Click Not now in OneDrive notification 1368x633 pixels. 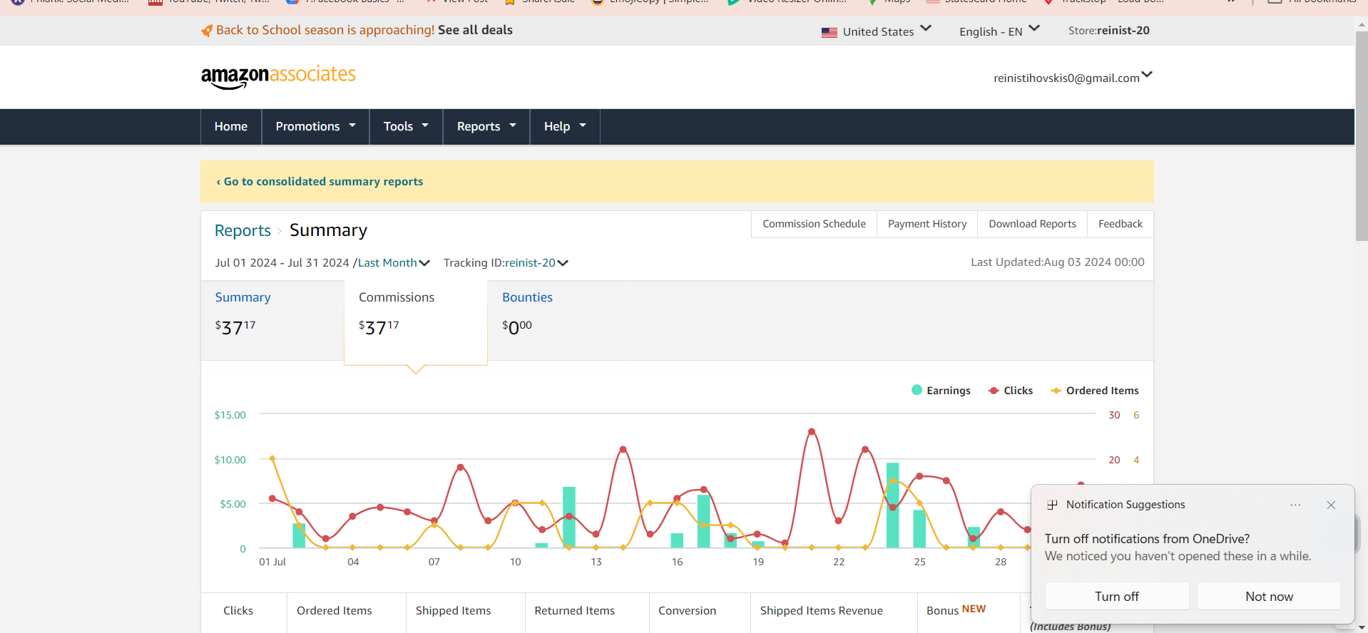(x=1269, y=597)
